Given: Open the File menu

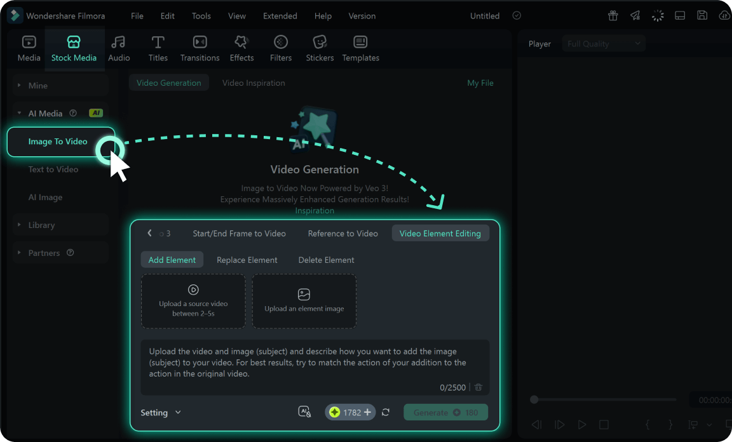Looking at the screenshot, I should coord(137,15).
